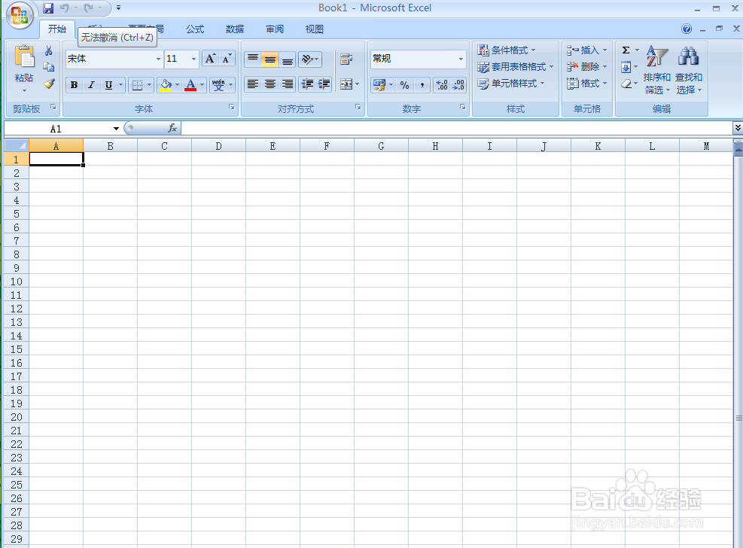Open Excel help question mark
Viewport: 743px width, 548px height.
pyautogui.click(x=686, y=29)
